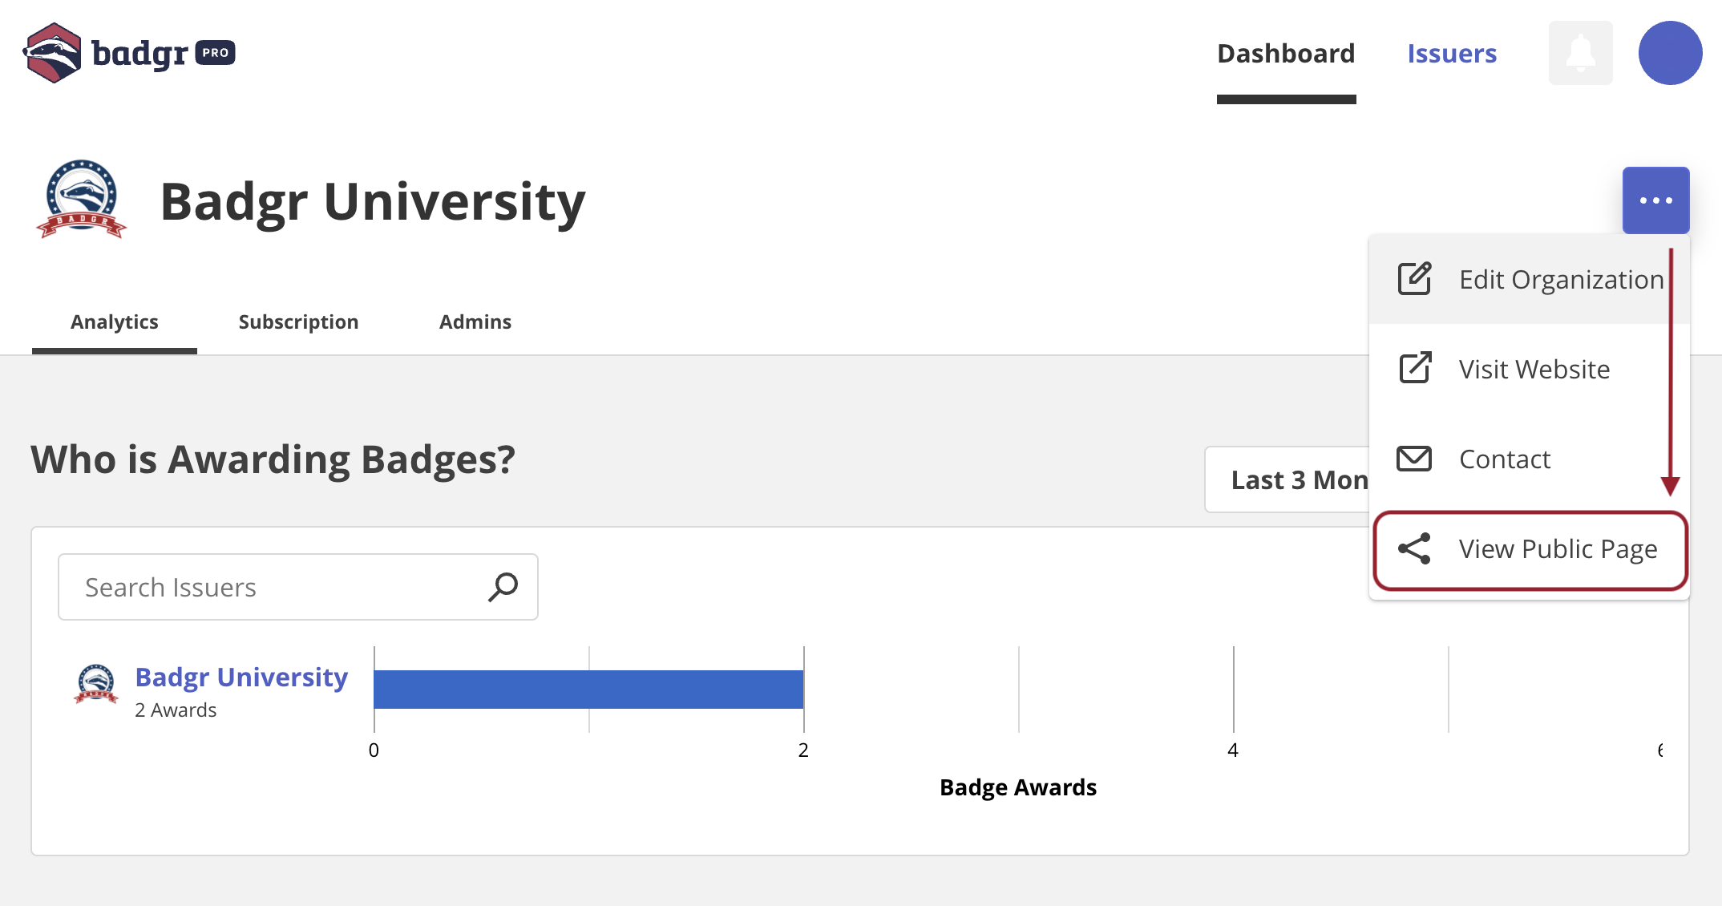The image size is (1722, 906).
Task: Click the Contact envelope icon
Action: tap(1414, 458)
